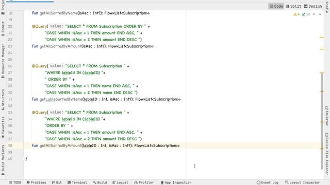Click line number 38 in gutter

10,145
